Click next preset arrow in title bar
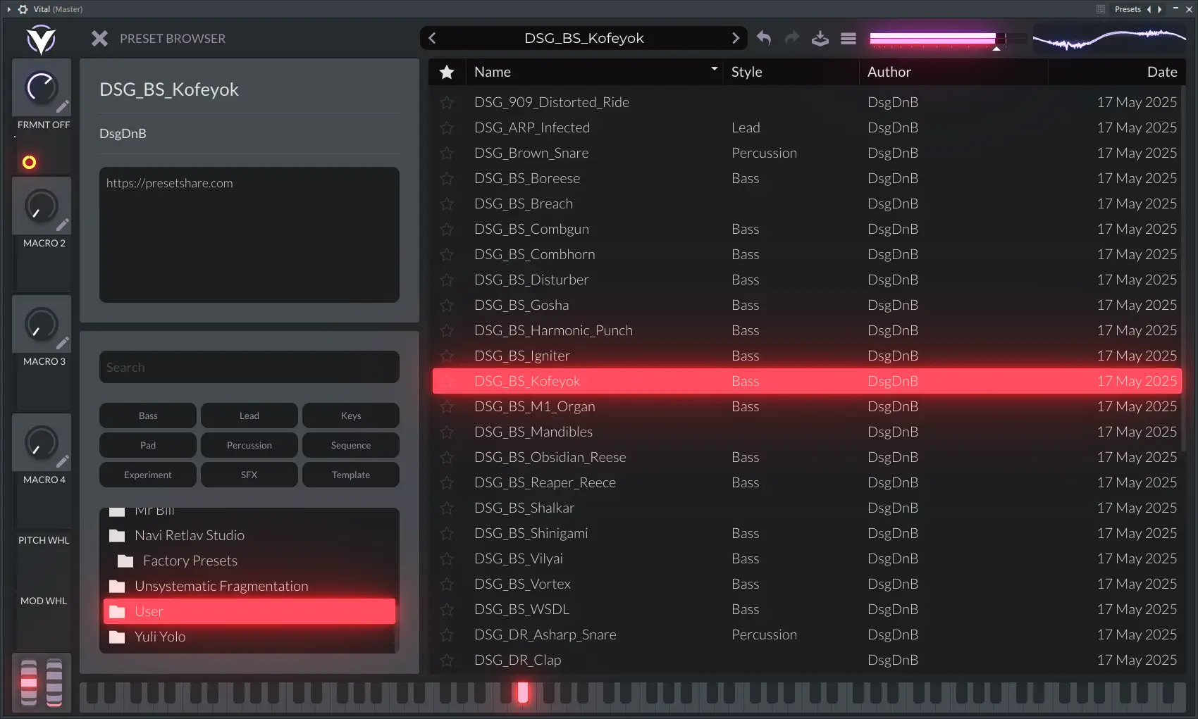 point(1159,9)
